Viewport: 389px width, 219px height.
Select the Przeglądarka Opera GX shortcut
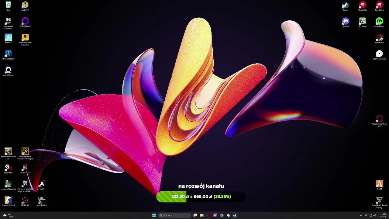(379, 121)
